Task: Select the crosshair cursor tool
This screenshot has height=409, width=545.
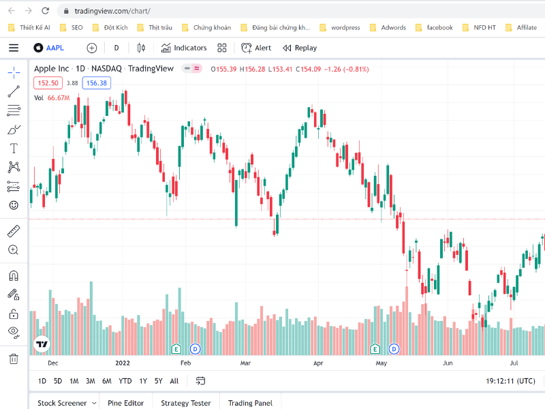Action: click(x=14, y=73)
